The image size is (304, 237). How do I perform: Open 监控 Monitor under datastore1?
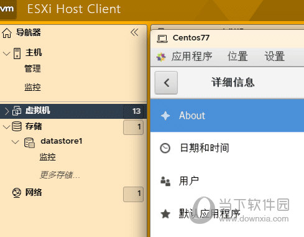pos(48,157)
